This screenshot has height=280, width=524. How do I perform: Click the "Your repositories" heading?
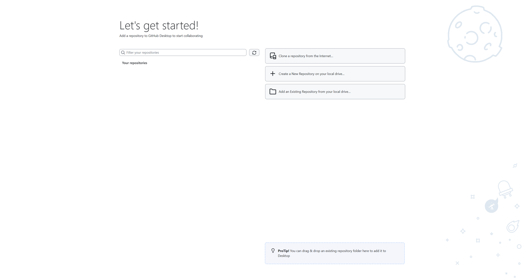click(135, 63)
